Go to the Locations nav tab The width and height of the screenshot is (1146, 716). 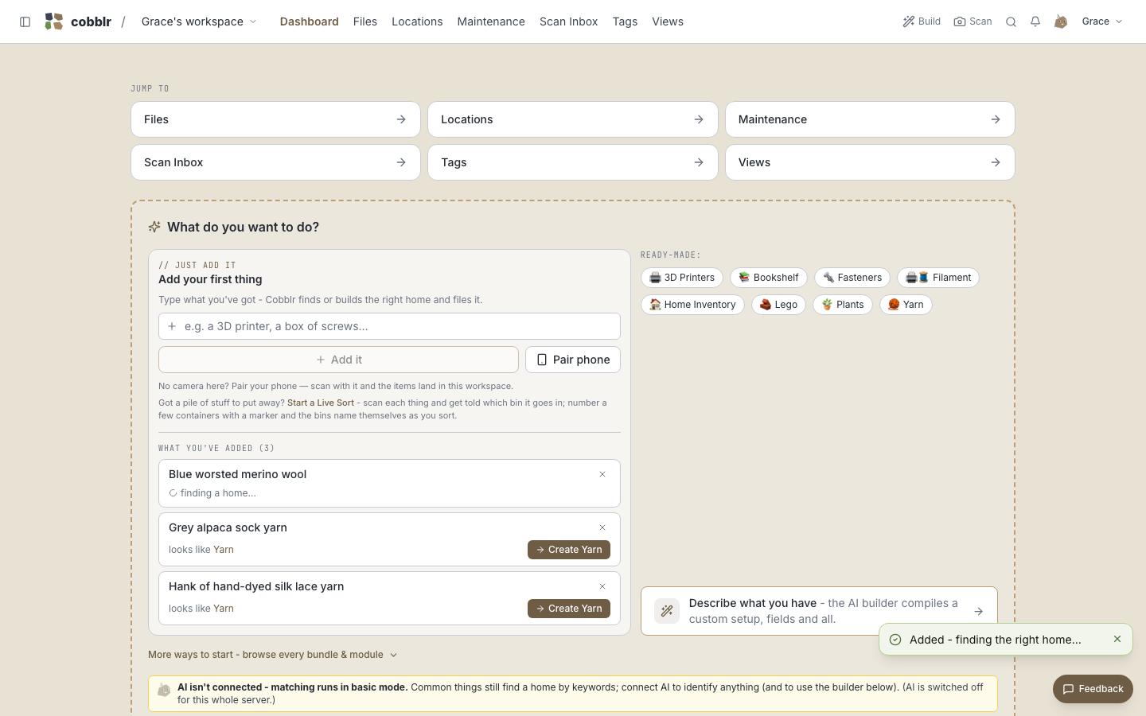pyautogui.click(x=417, y=21)
